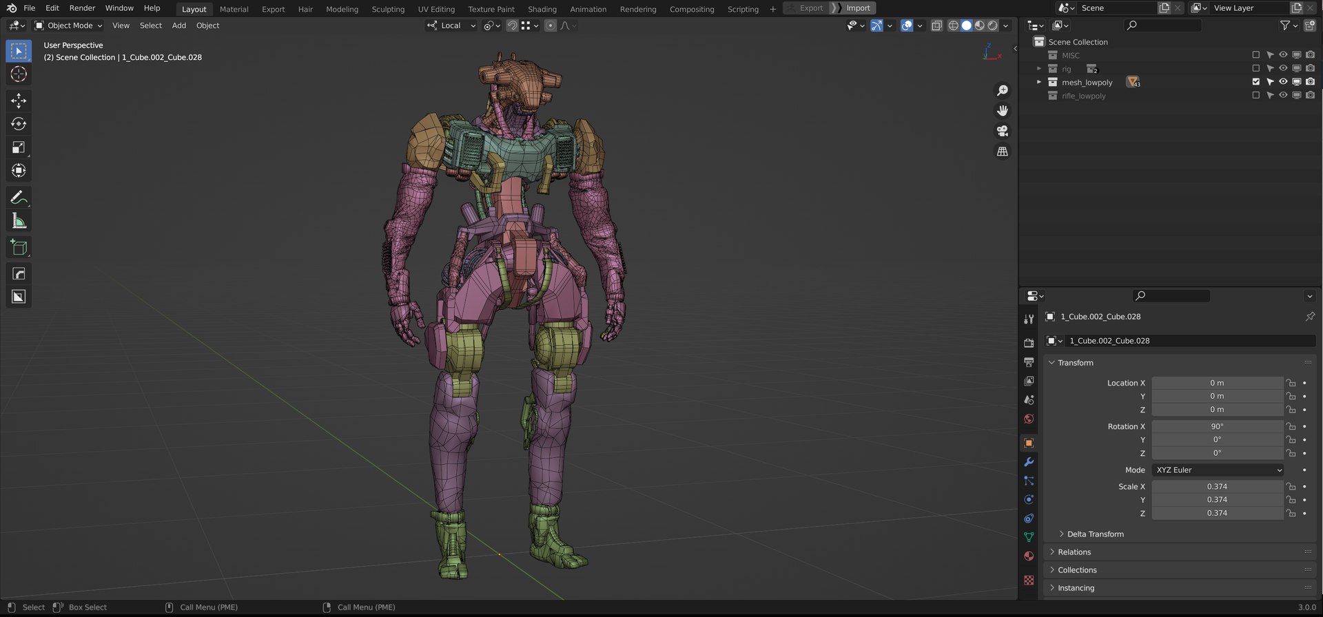Uncheck the mesh_lowpoly collection checkbox
The image size is (1323, 617).
coord(1255,82)
